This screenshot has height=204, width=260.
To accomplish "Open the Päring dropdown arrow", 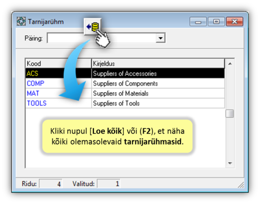I will tap(161, 38).
